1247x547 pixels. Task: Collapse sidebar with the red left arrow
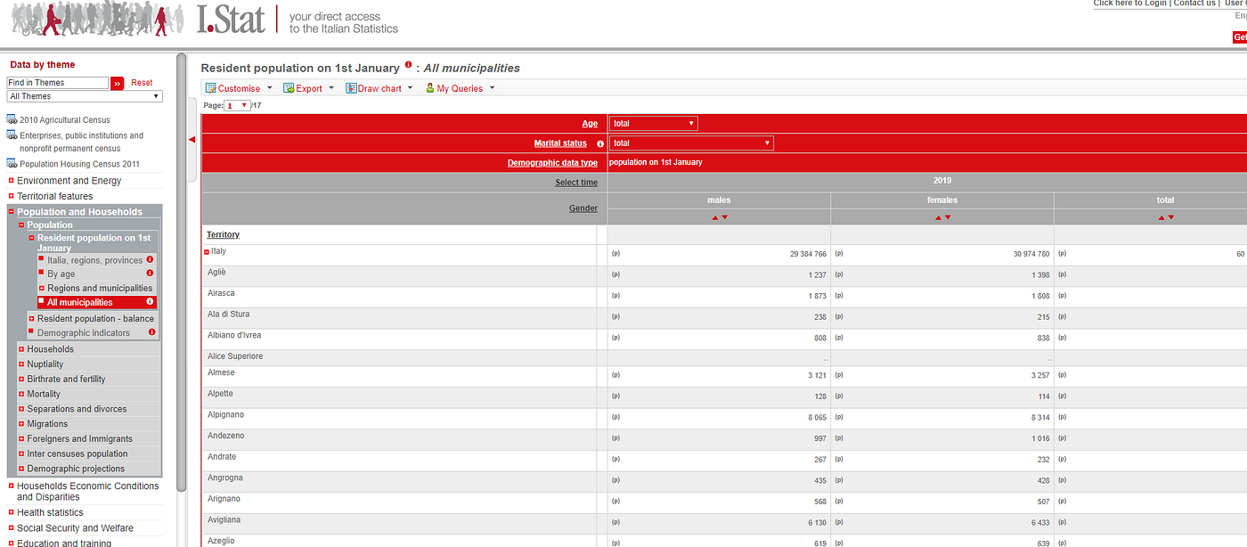click(x=192, y=140)
